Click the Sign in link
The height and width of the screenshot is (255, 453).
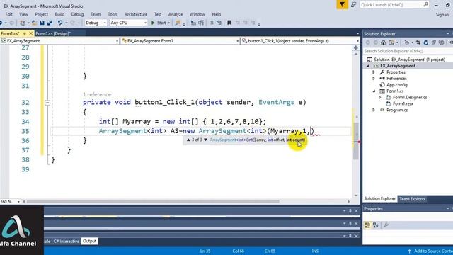coord(442,14)
